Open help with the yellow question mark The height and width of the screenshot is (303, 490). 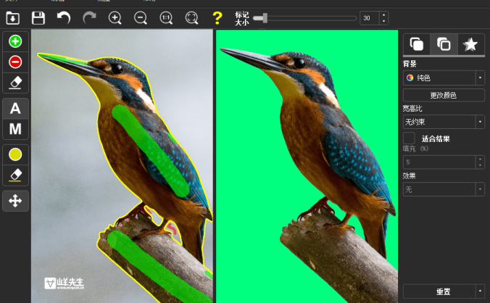(x=217, y=17)
